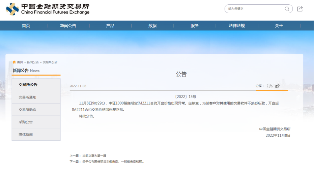Select 交易所动态 in the sidebar
The width and height of the screenshot is (314, 170).
[36, 110]
